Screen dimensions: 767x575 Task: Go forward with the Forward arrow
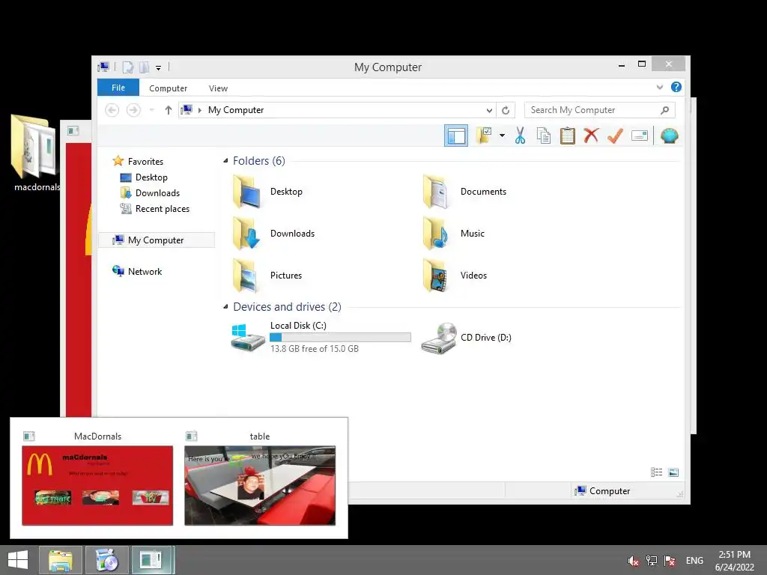pos(133,110)
